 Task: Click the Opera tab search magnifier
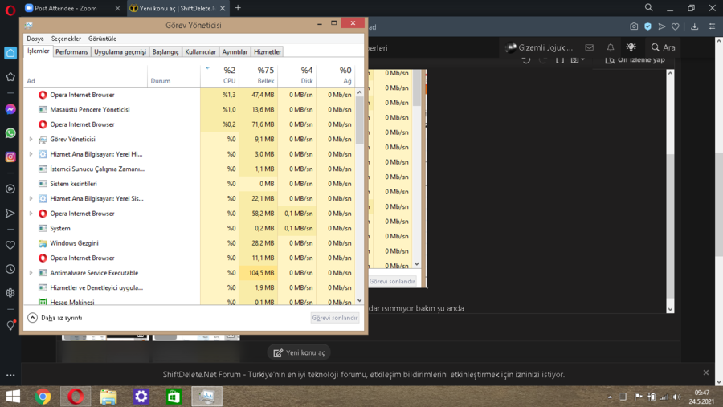(x=649, y=8)
